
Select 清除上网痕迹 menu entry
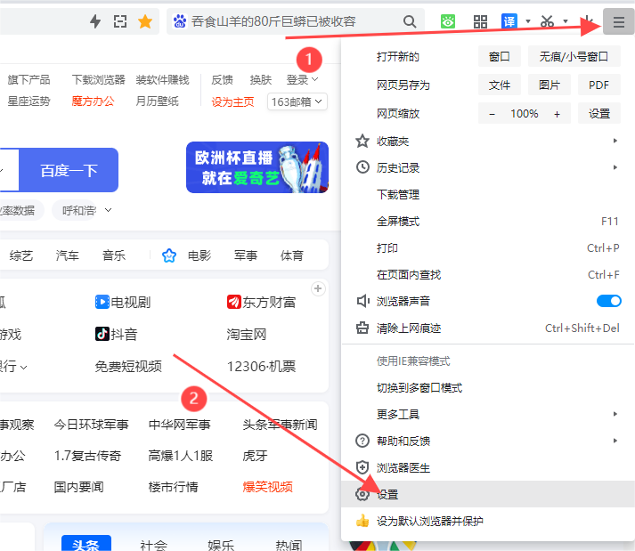[487, 328]
